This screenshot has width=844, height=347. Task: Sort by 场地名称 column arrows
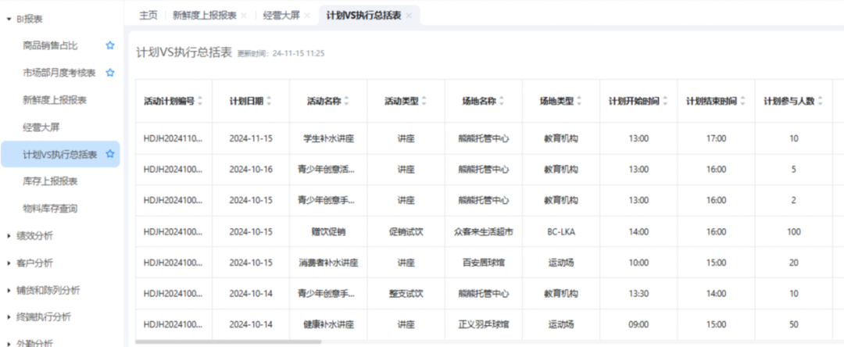click(502, 101)
